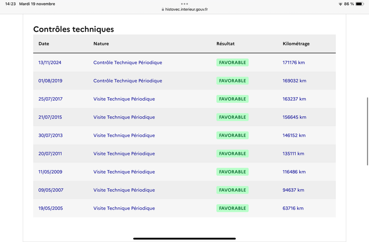Select the date 21/07/2015
The image size is (369, 242).
click(x=50, y=117)
